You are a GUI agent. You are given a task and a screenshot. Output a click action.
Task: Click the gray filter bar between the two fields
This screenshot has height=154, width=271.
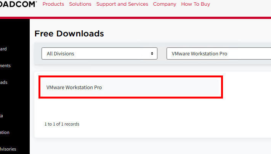coord(162,53)
